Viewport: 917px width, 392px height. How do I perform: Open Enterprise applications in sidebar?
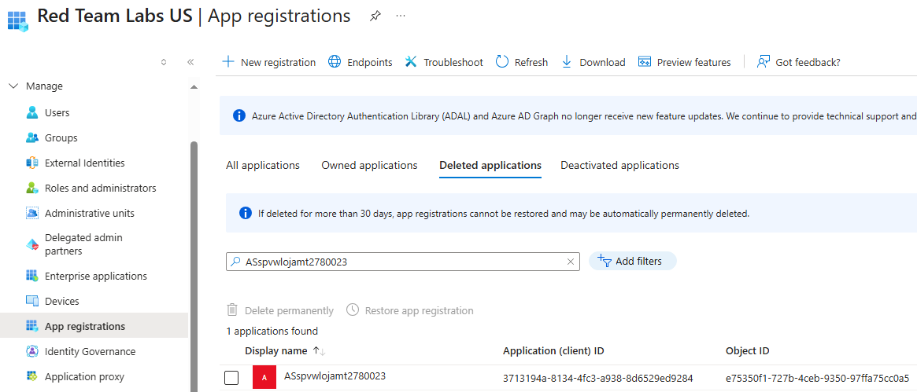(x=95, y=277)
